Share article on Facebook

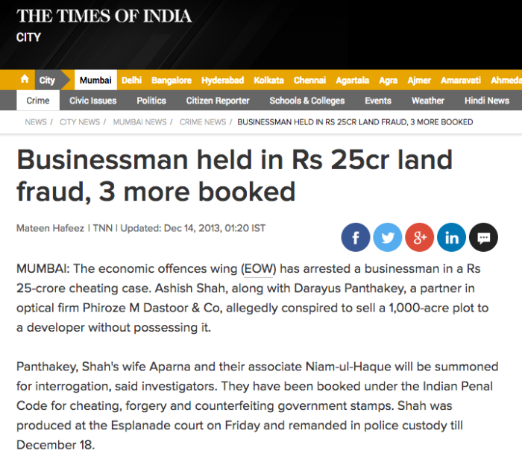tap(355, 237)
